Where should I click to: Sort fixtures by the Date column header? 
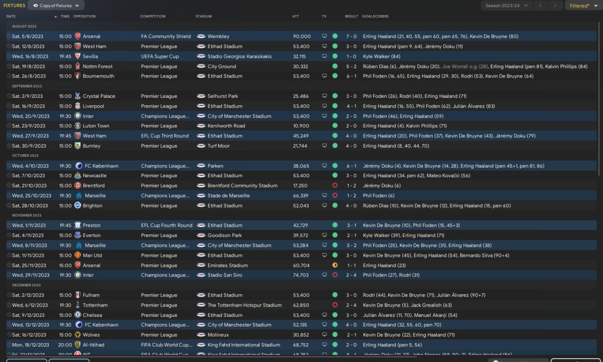11,16
